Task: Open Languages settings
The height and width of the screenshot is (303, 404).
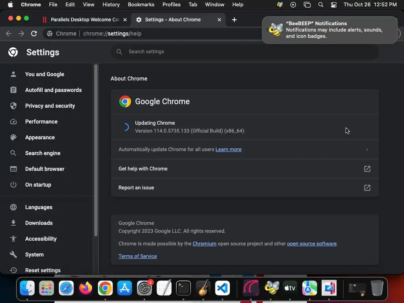Action: coord(39,207)
